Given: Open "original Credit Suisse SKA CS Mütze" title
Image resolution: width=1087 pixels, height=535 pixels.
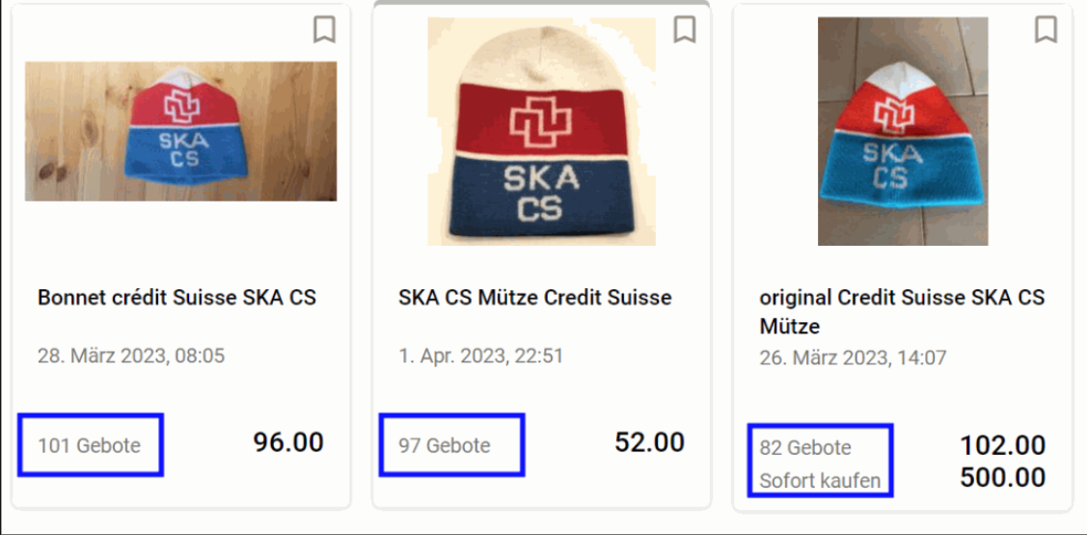Looking at the screenshot, I should tap(902, 311).
